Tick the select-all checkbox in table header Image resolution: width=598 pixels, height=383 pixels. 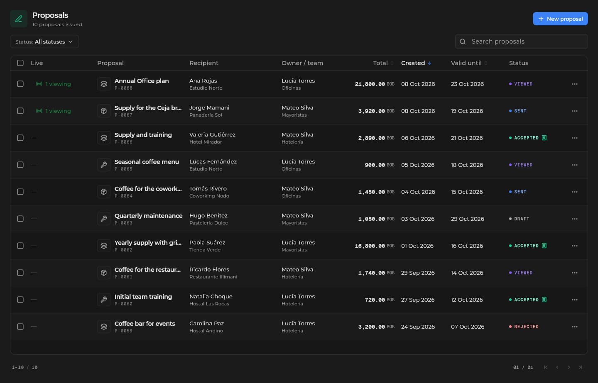(x=20, y=63)
